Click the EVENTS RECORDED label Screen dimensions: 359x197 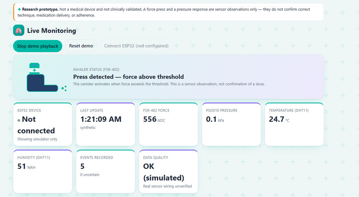97,157
